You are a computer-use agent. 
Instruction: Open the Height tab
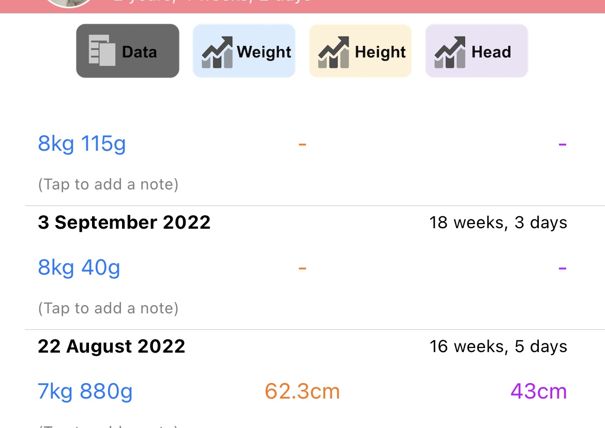click(360, 51)
